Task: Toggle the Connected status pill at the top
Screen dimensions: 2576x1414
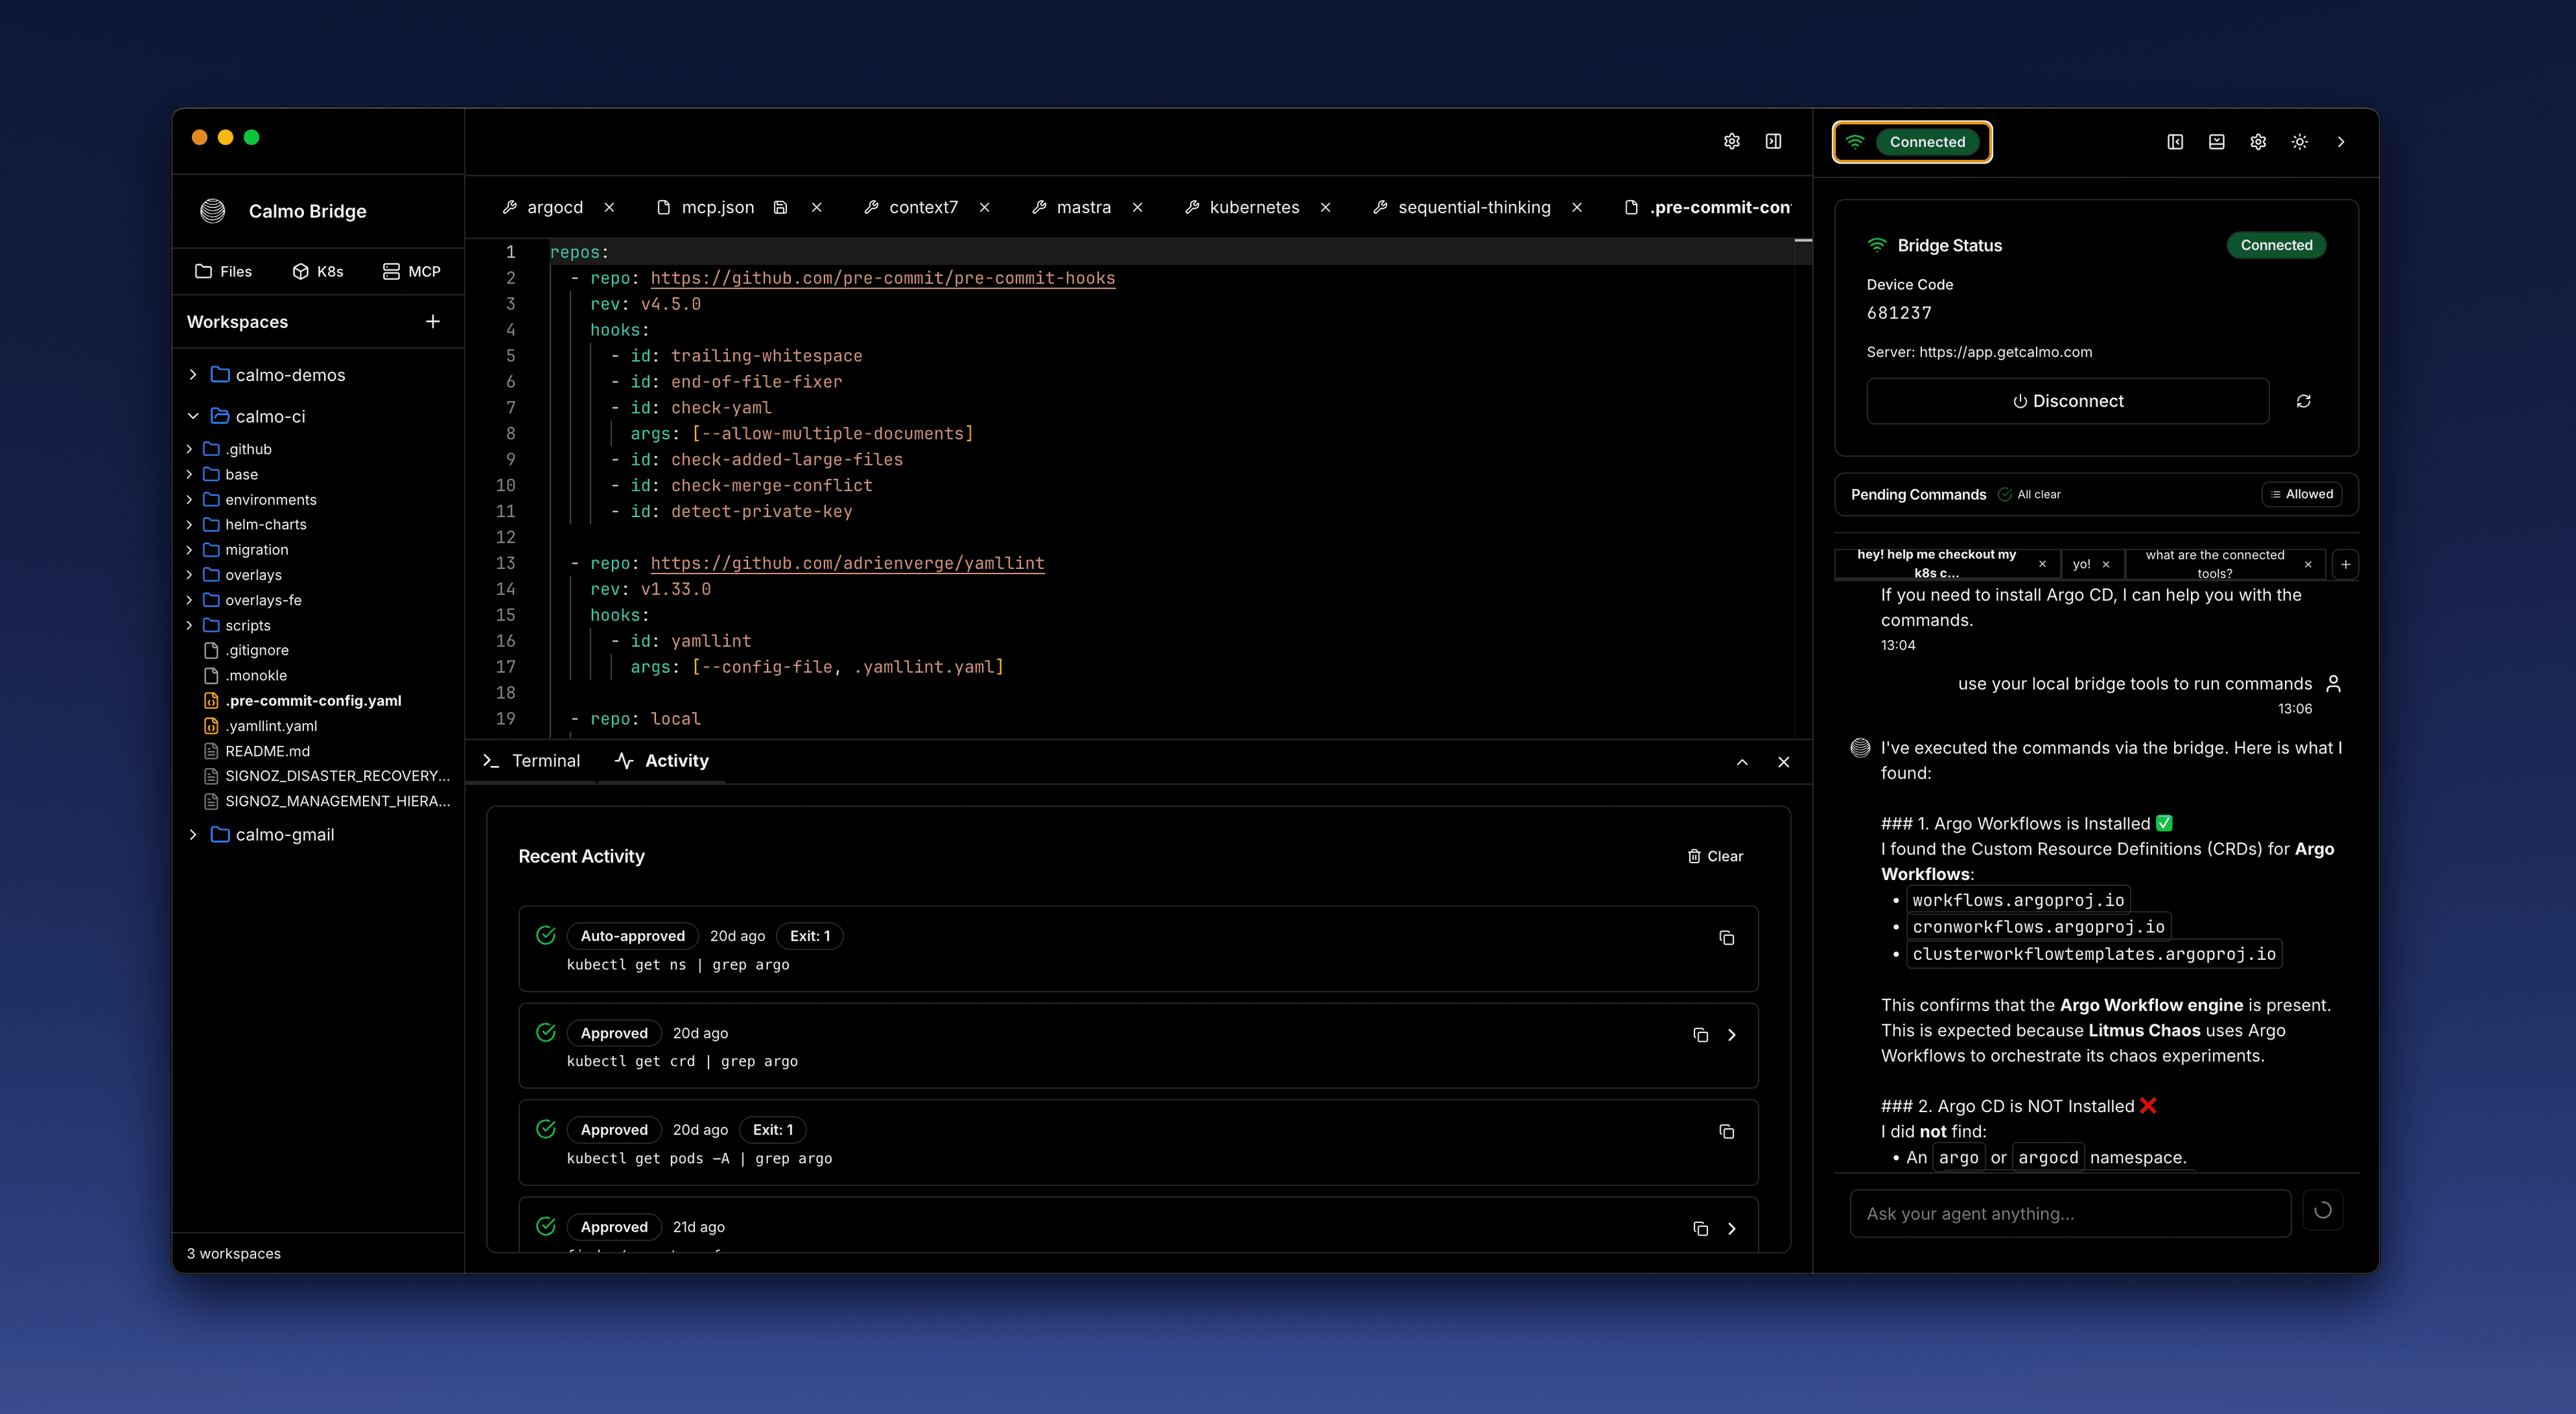Action: pyautogui.click(x=1911, y=141)
